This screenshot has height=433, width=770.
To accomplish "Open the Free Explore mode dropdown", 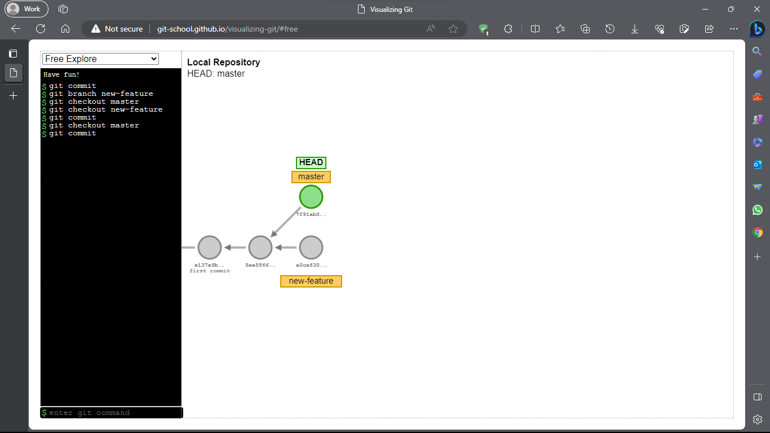I will pyautogui.click(x=100, y=59).
